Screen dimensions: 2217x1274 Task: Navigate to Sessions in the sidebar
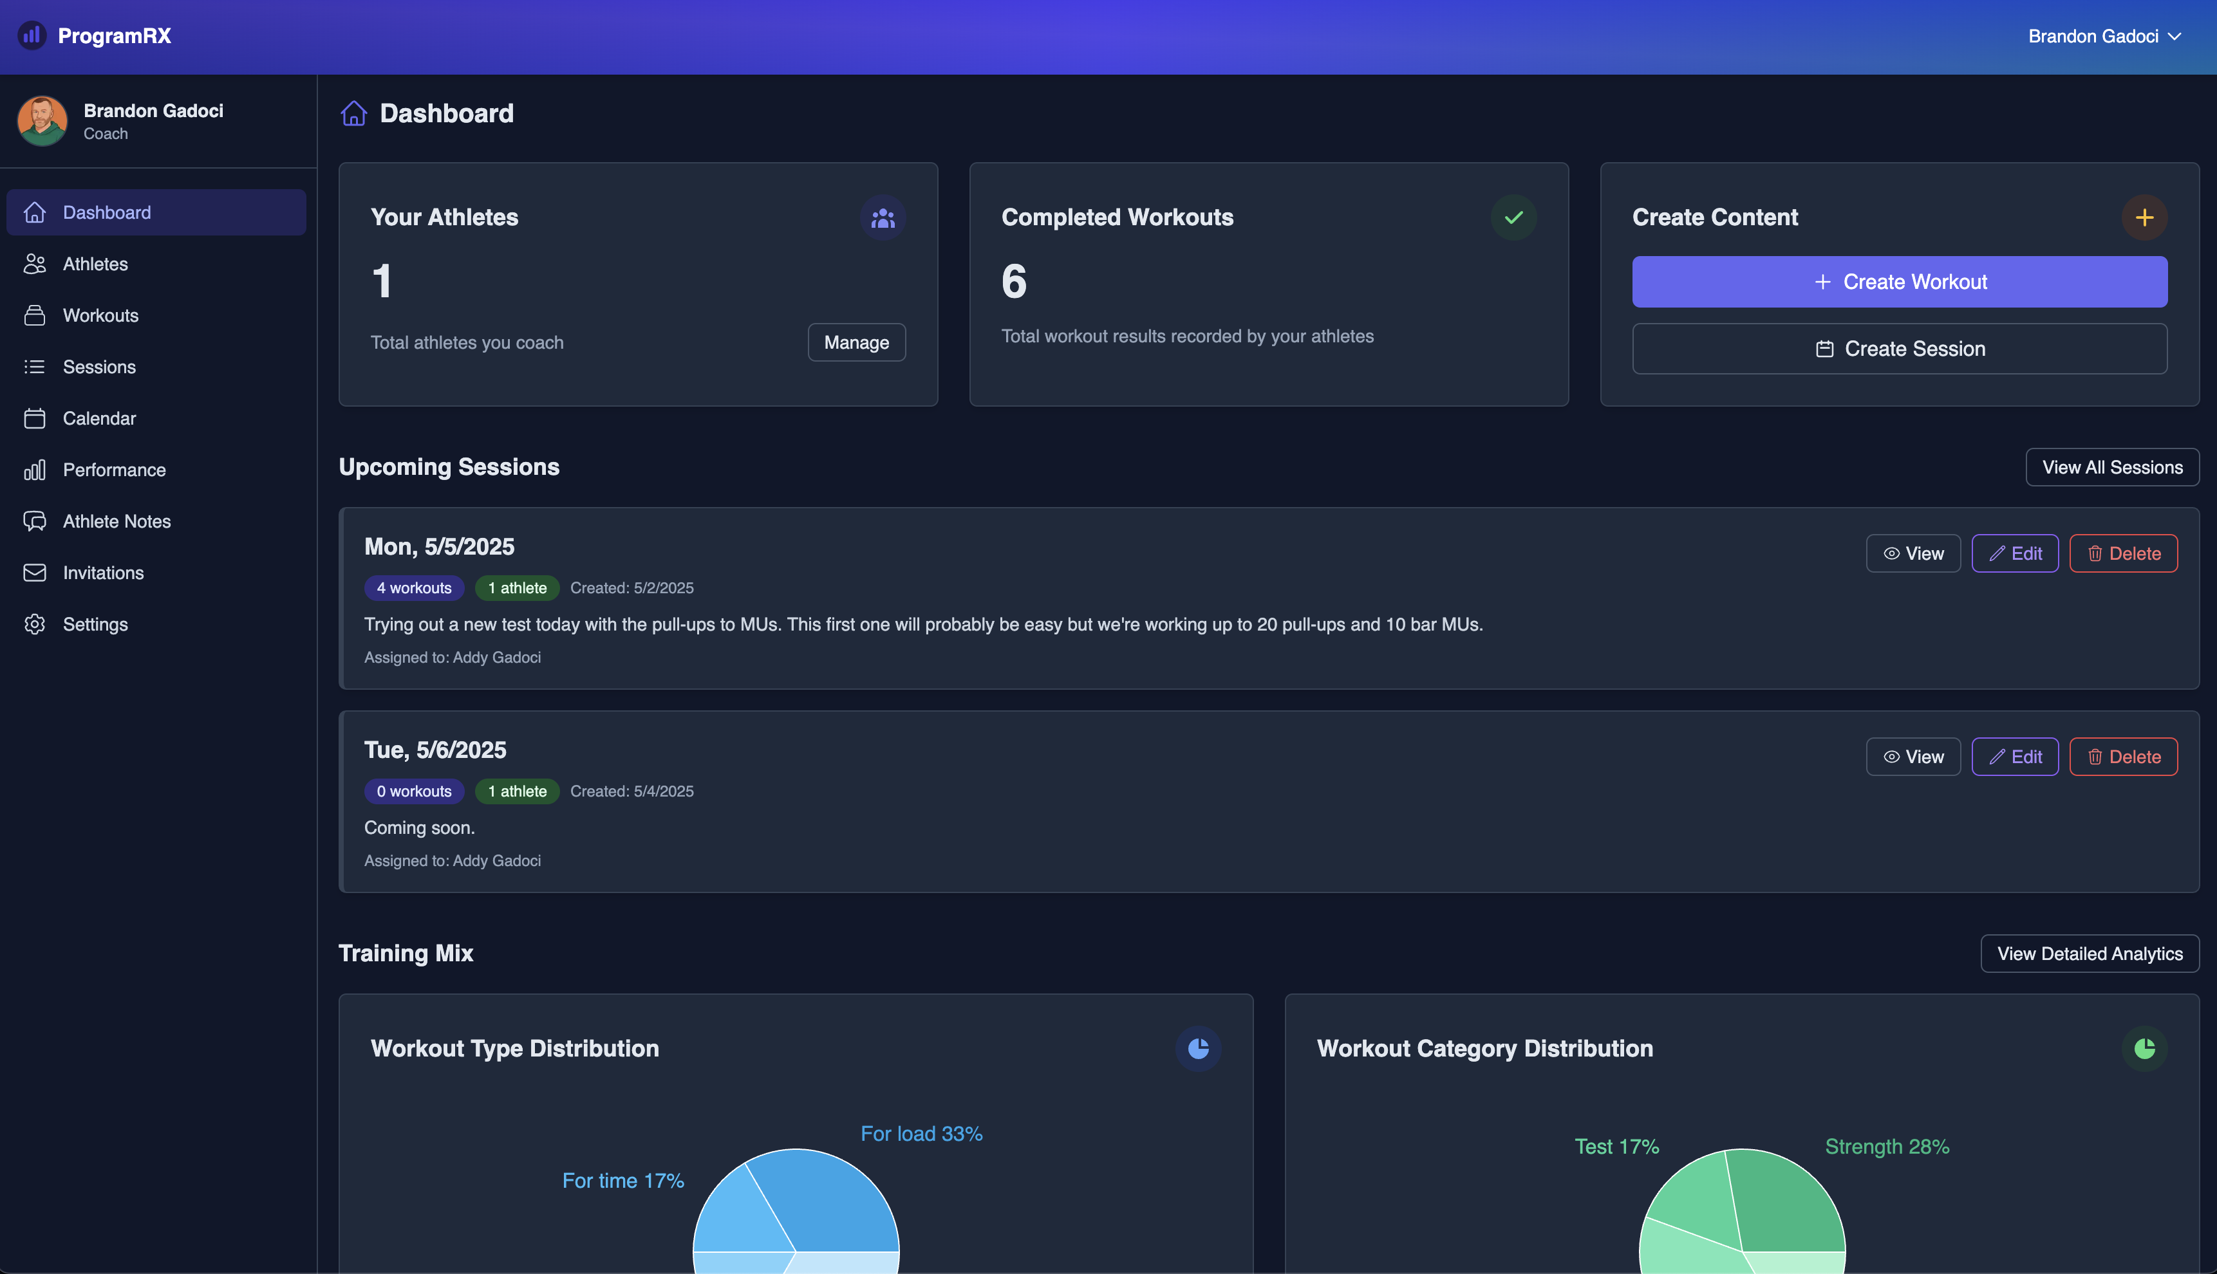(156, 367)
